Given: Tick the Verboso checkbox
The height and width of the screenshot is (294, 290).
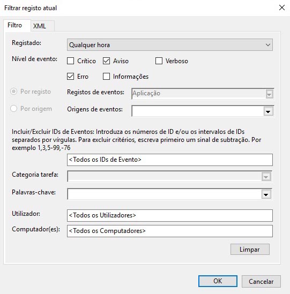Looking at the screenshot, I should pyautogui.click(x=159, y=61).
